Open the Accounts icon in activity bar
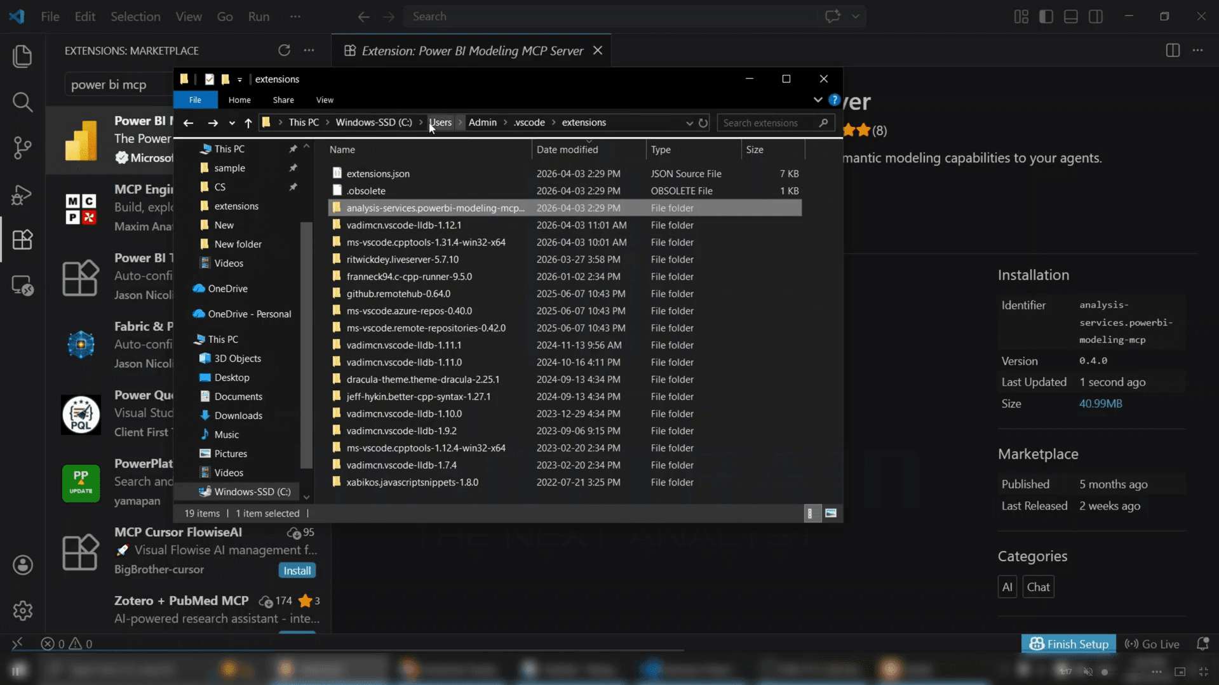Image resolution: width=1219 pixels, height=685 pixels. point(22,565)
